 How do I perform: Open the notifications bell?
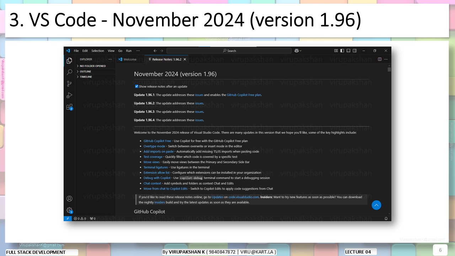pos(386,219)
